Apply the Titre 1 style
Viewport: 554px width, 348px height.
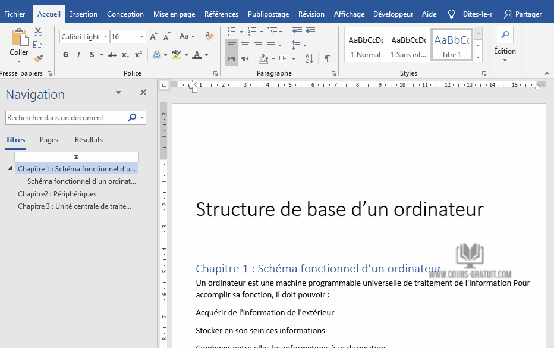451,46
